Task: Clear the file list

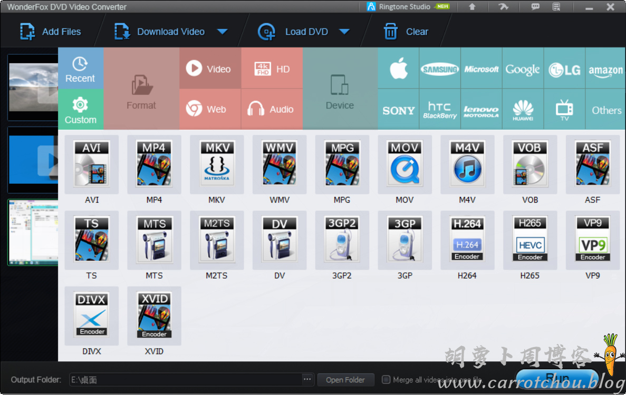Action: click(406, 32)
